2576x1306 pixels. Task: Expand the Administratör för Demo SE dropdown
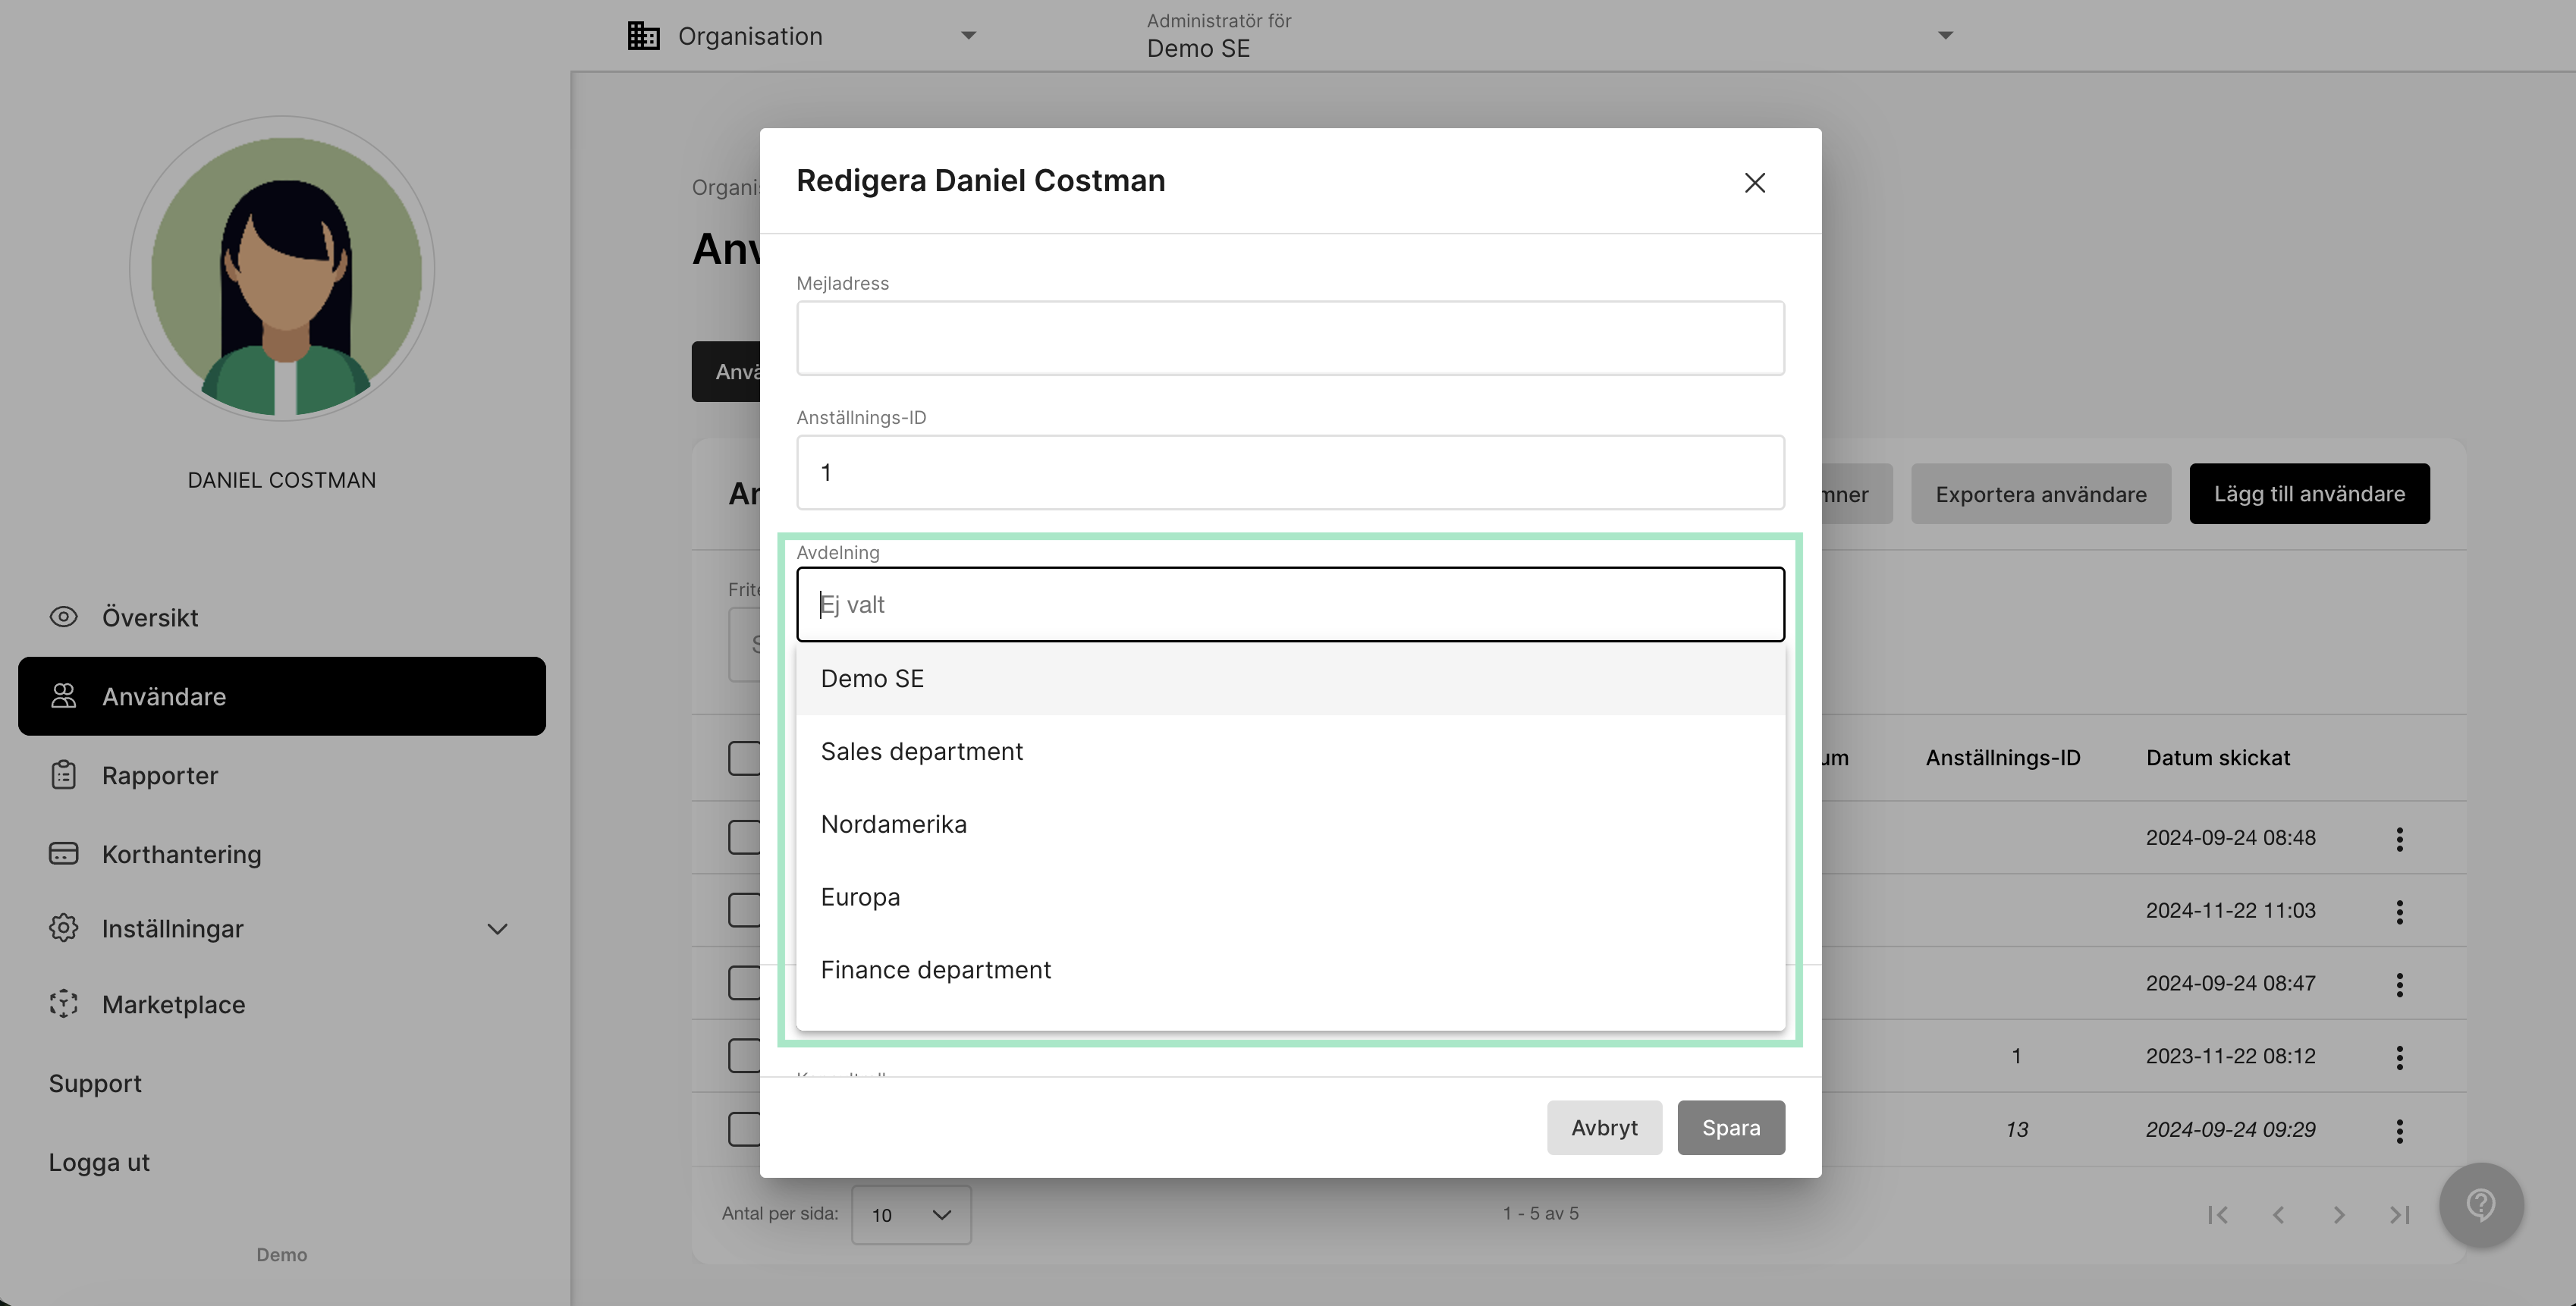pos(1944,36)
